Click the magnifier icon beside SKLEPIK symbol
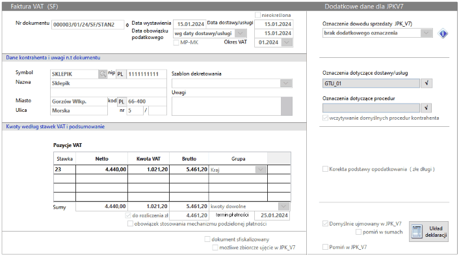Screen dimensions: 459x255 coord(103,74)
